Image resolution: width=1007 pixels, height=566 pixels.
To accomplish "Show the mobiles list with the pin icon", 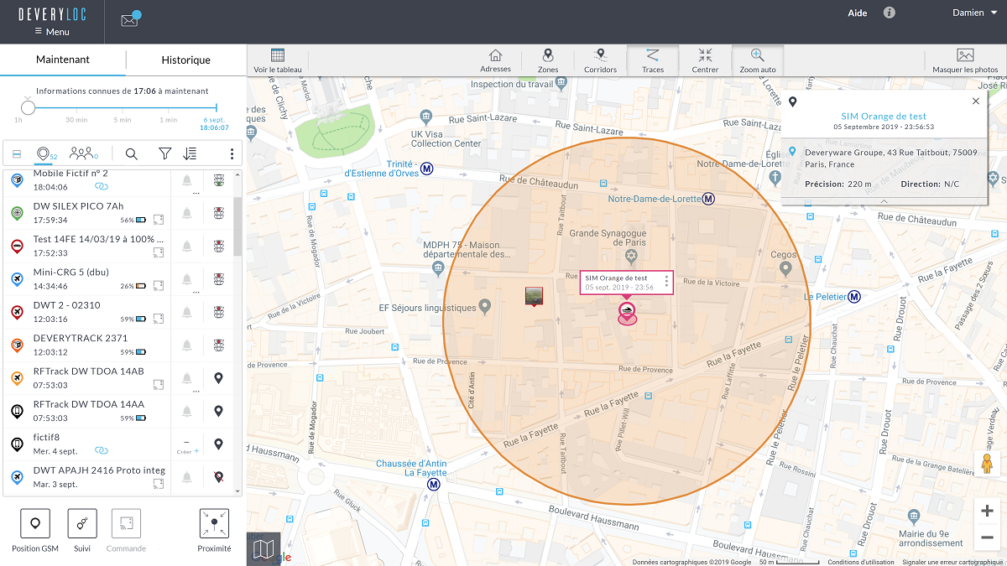I will click(x=45, y=153).
